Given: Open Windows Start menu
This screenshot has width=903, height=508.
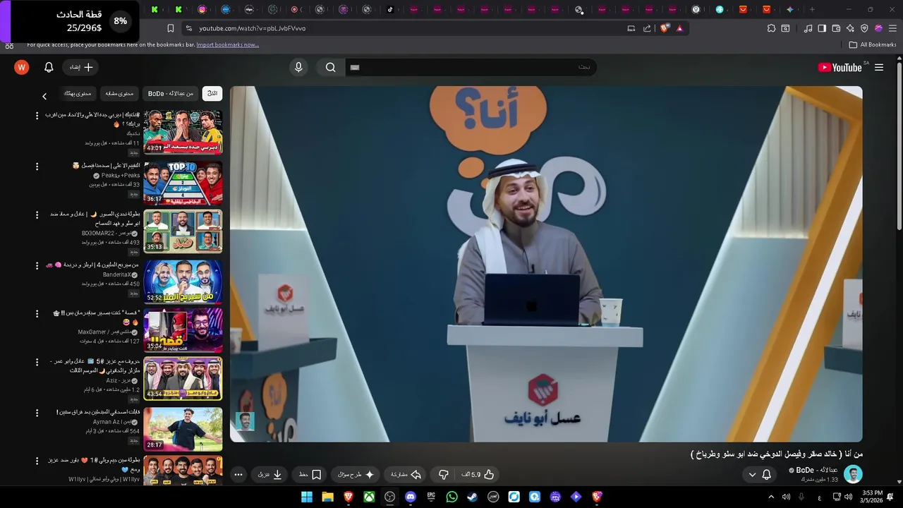Looking at the screenshot, I should pyautogui.click(x=307, y=497).
